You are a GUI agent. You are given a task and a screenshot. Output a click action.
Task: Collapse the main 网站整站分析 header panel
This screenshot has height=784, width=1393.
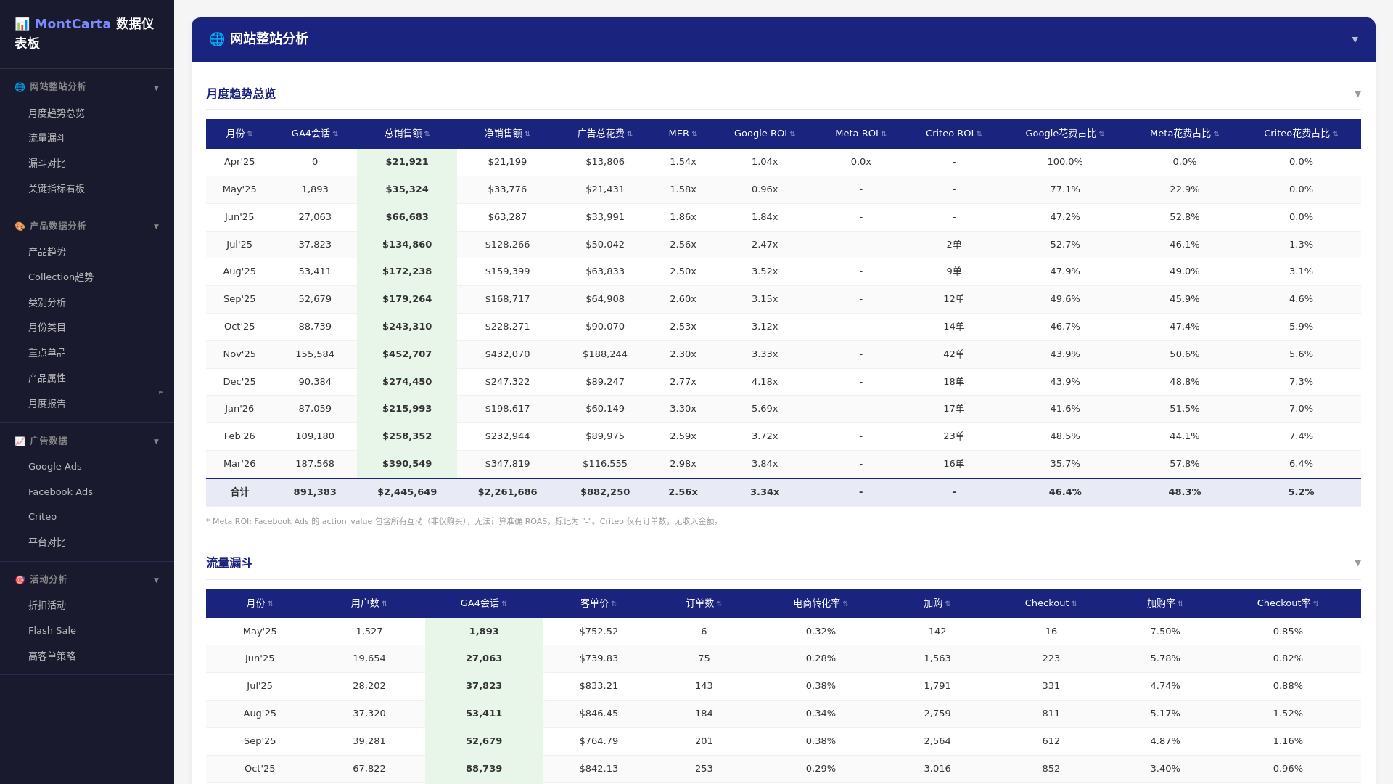tap(1355, 40)
